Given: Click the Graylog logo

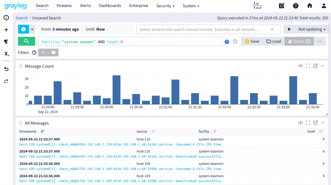Looking at the screenshot, I should pos(16,6).
